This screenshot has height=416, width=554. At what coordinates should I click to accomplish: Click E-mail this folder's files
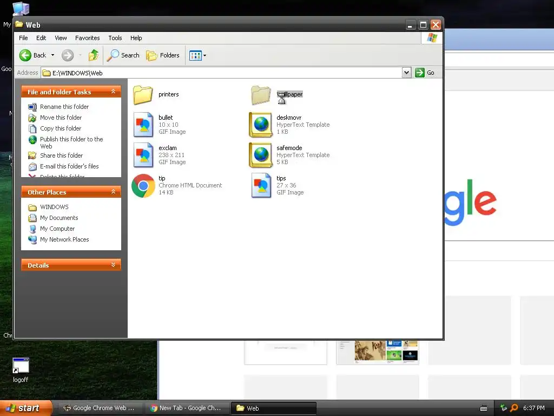tap(69, 166)
